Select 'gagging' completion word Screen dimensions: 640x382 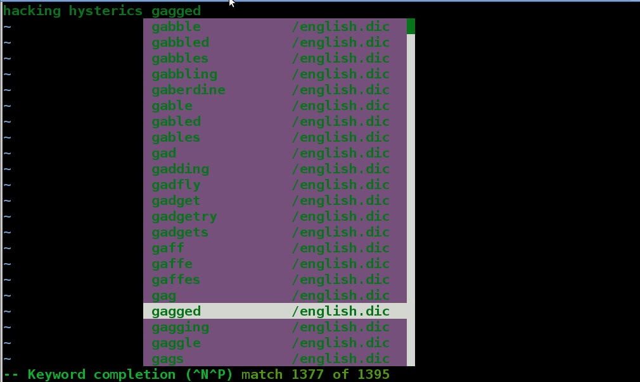[x=275, y=327]
